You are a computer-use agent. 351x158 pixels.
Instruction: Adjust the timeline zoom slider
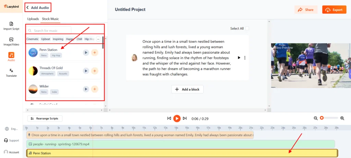coord(322,118)
